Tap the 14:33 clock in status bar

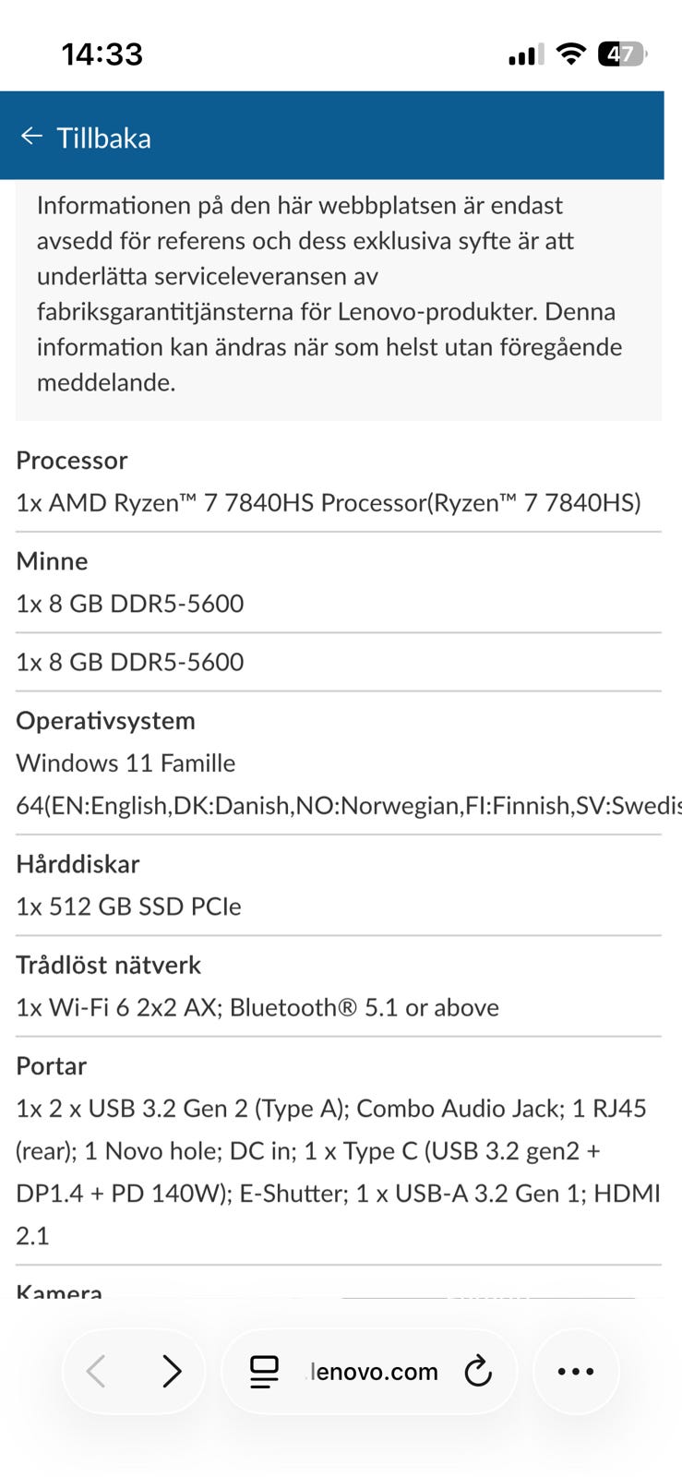pos(102,54)
